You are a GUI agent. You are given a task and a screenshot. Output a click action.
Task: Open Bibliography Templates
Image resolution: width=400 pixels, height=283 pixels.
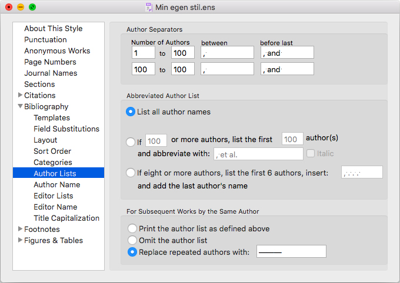52,117
